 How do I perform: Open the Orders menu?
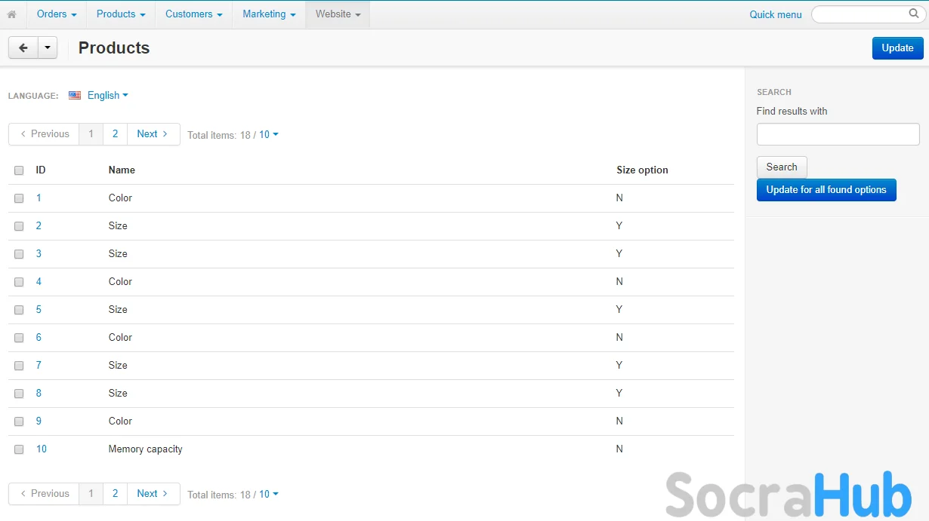(x=57, y=14)
